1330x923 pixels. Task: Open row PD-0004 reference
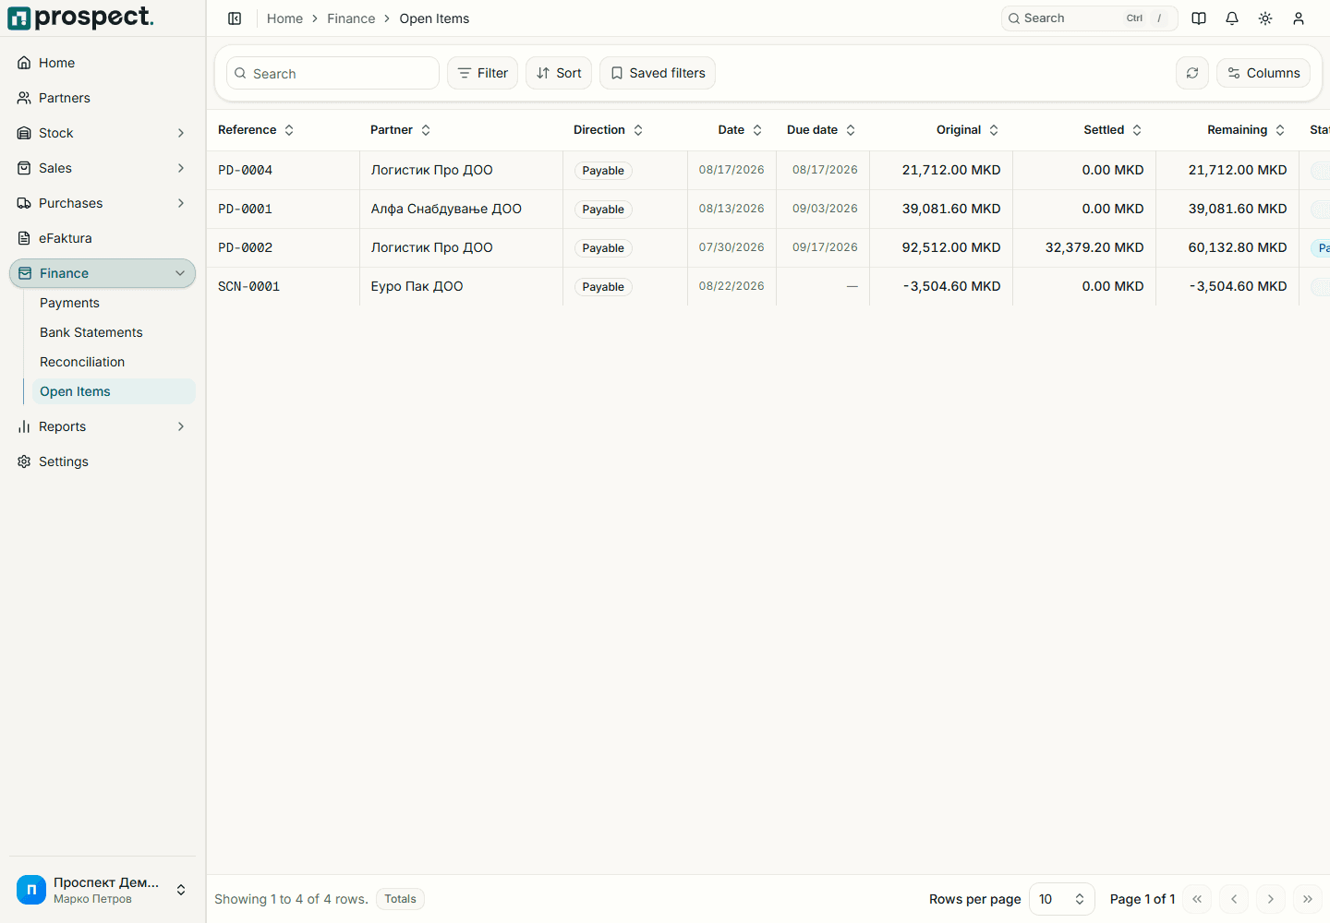pyautogui.click(x=246, y=170)
